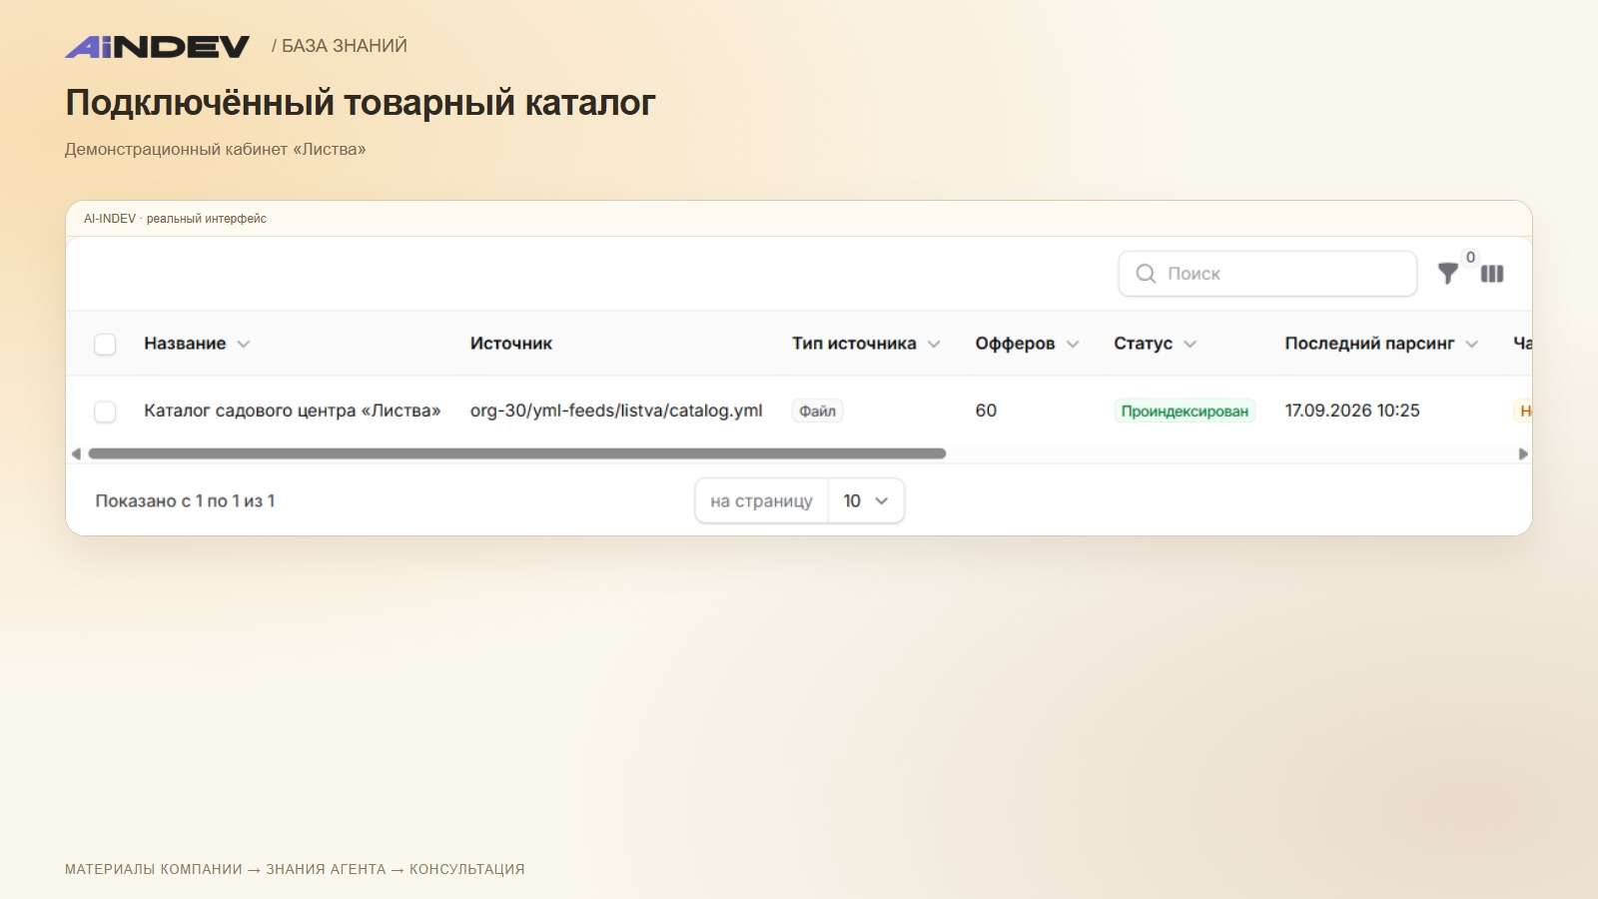This screenshot has height=899, width=1598.
Task: Click the magnifier icon in search
Action: pos(1146,274)
